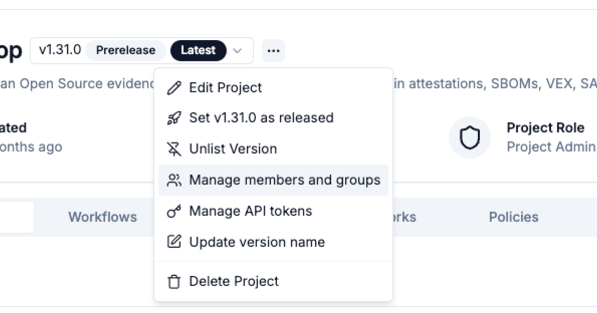Click the trash icon for Delete Project
This screenshot has width=597, height=313.
174,282
